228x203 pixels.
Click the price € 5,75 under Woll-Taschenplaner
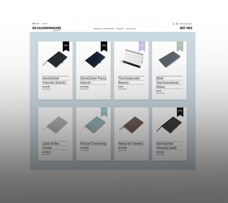159,91
